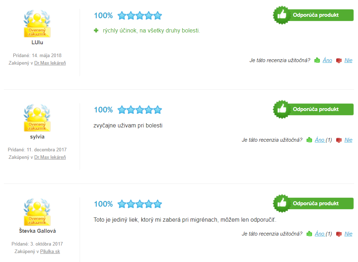Click Števka Gallová's verified customer badge
Screen dimensions: 358x262
pyautogui.click(x=37, y=212)
